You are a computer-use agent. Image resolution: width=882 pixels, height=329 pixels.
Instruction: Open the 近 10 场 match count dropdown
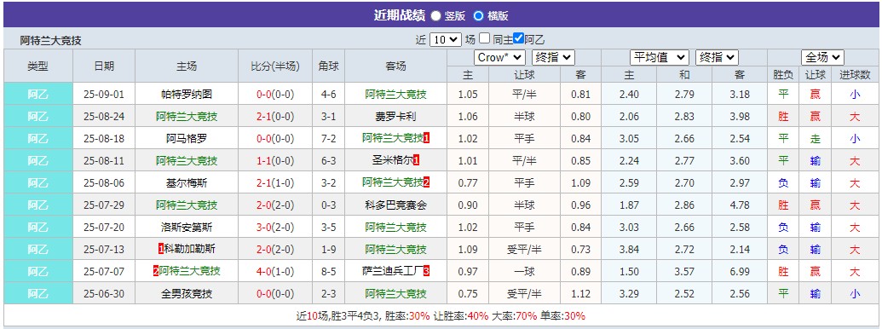446,40
